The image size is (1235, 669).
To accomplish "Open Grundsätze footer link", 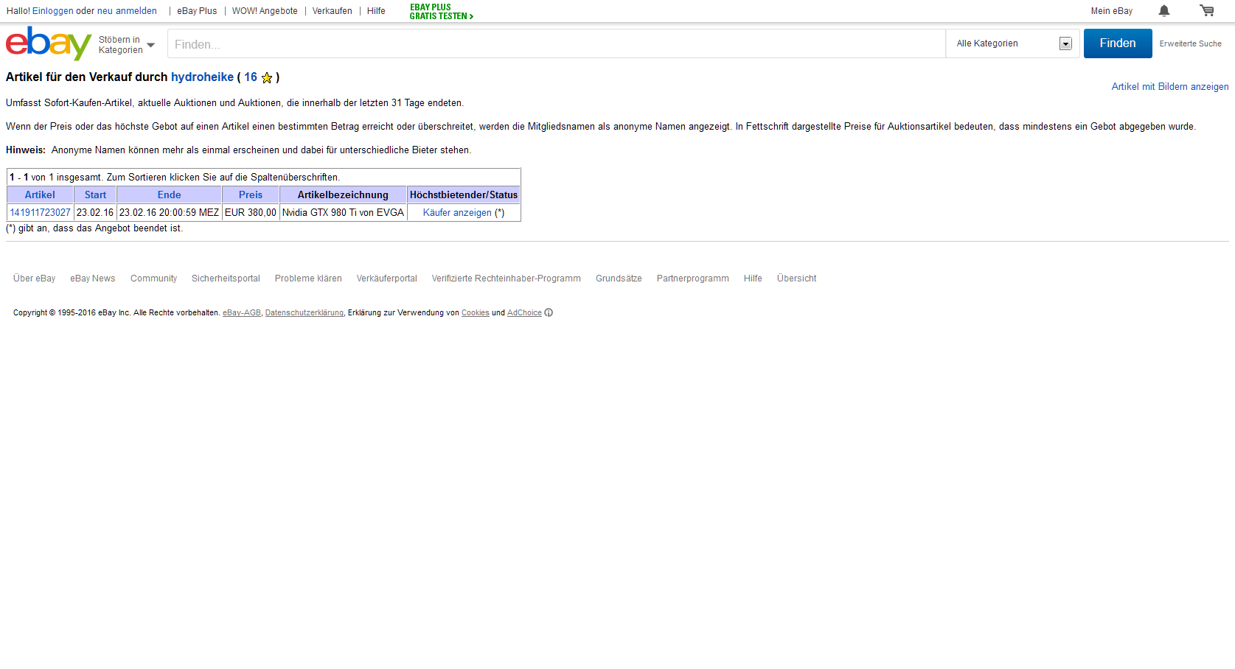I will pos(619,279).
